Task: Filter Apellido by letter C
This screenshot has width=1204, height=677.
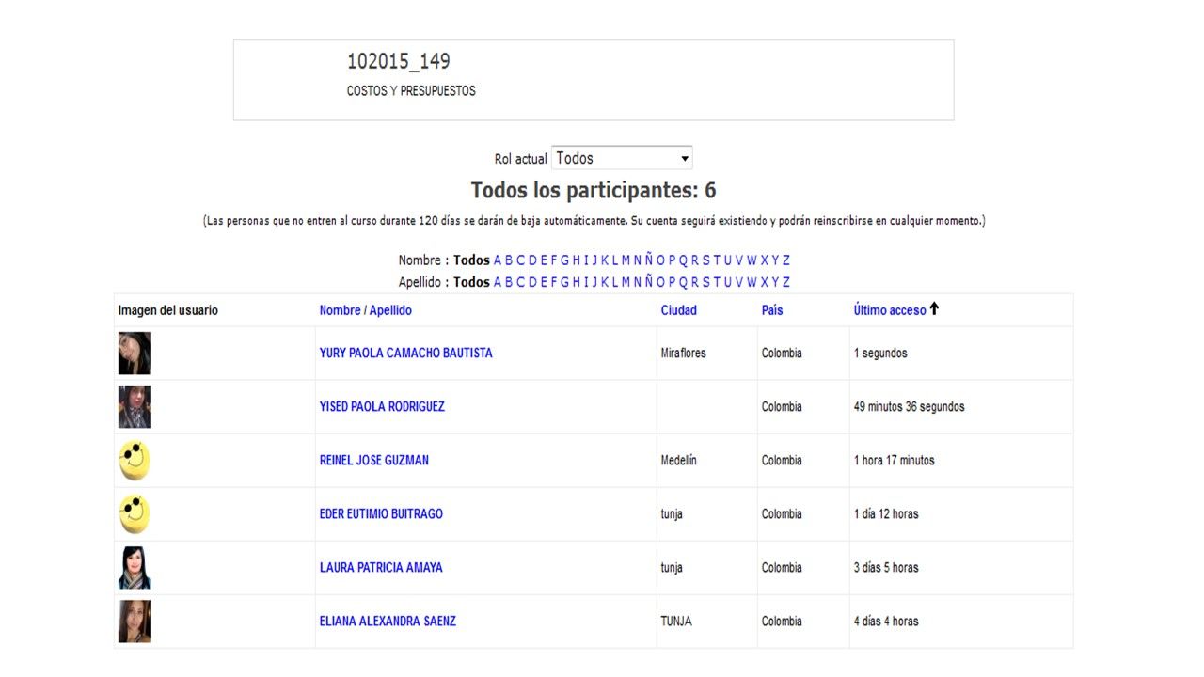Action: [521, 282]
